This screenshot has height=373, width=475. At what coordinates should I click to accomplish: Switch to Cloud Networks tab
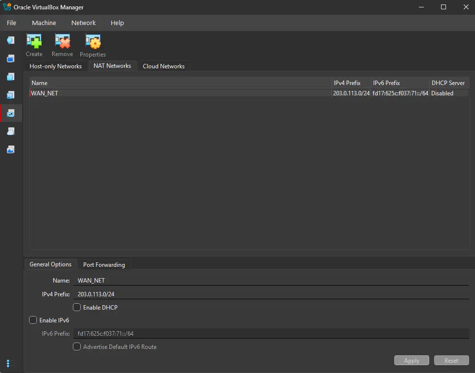(163, 66)
